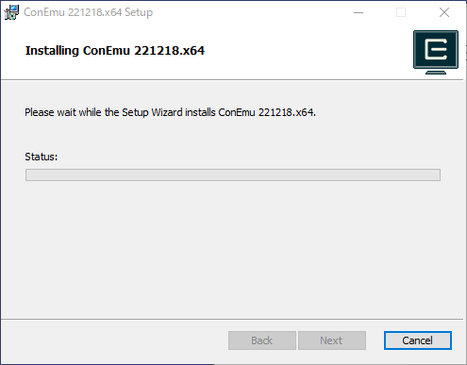Image resolution: width=467 pixels, height=365 pixels.
Task: Click the greyed-out maximize window button
Action: pos(401,12)
